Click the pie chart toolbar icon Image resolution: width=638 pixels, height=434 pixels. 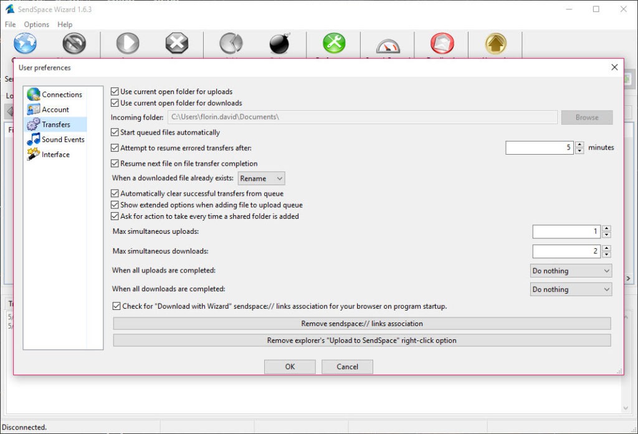click(x=231, y=43)
